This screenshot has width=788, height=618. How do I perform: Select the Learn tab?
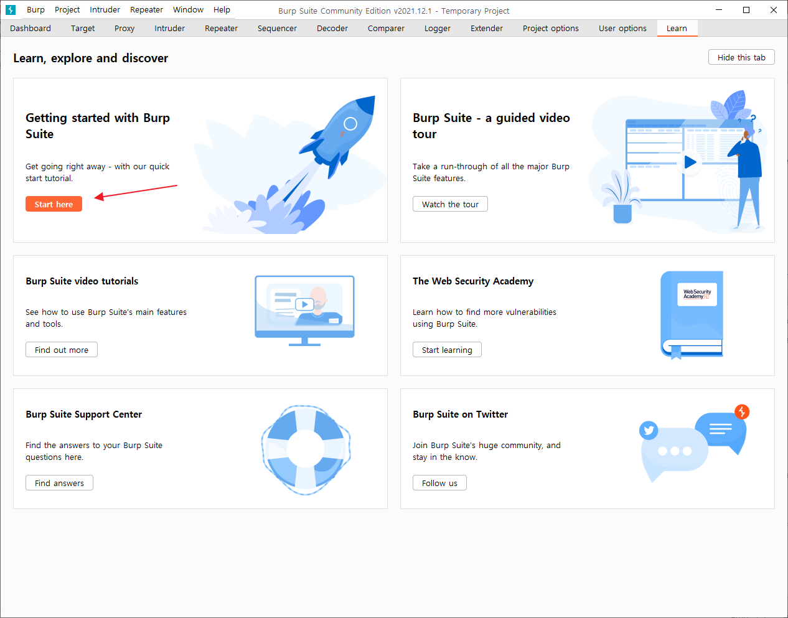click(677, 29)
